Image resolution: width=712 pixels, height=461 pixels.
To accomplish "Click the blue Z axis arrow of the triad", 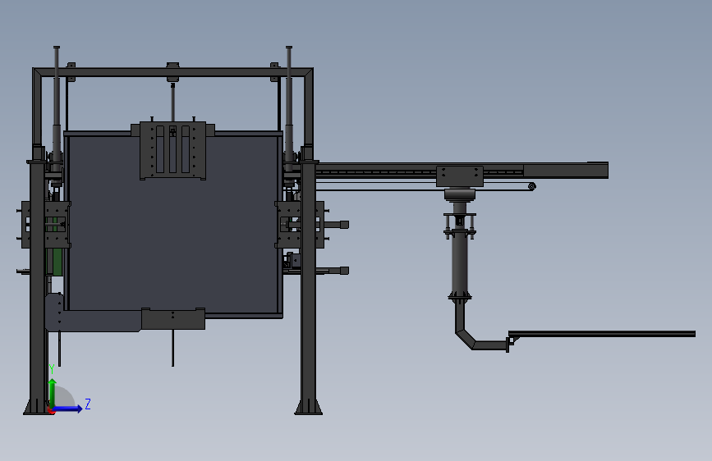I will tap(69, 409).
